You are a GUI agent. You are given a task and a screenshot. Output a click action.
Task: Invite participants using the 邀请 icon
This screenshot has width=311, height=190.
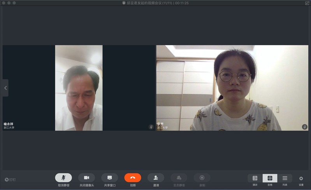156,178
